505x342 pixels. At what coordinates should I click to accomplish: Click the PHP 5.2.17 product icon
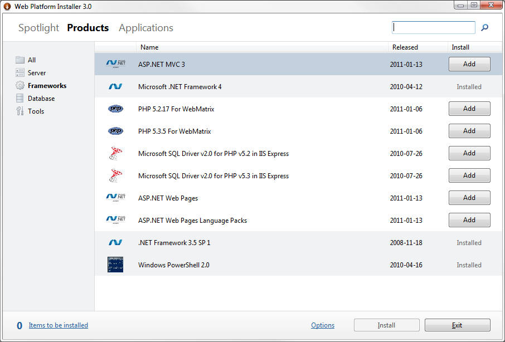tap(115, 109)
